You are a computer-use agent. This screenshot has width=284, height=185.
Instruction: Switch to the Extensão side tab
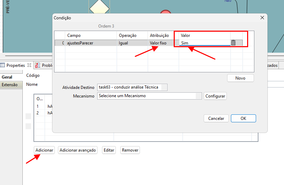(10, 85)
